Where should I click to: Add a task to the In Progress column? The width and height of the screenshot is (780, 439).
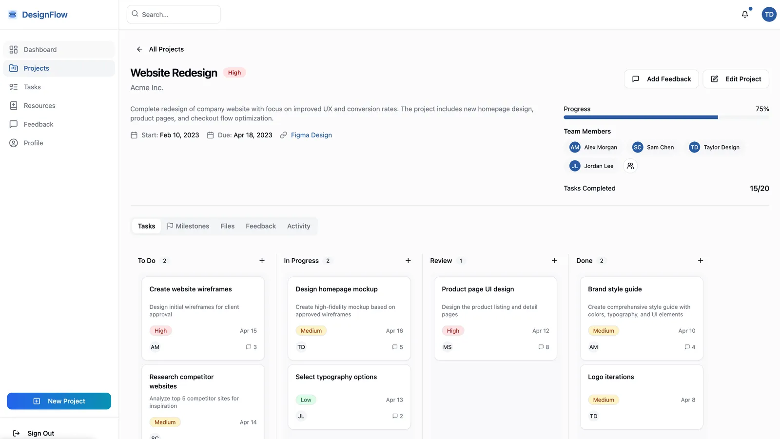pyautogui.click(x=408, y=261)
